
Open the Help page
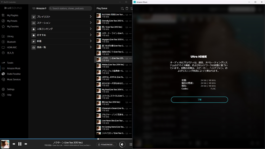[x=9, y=95]
